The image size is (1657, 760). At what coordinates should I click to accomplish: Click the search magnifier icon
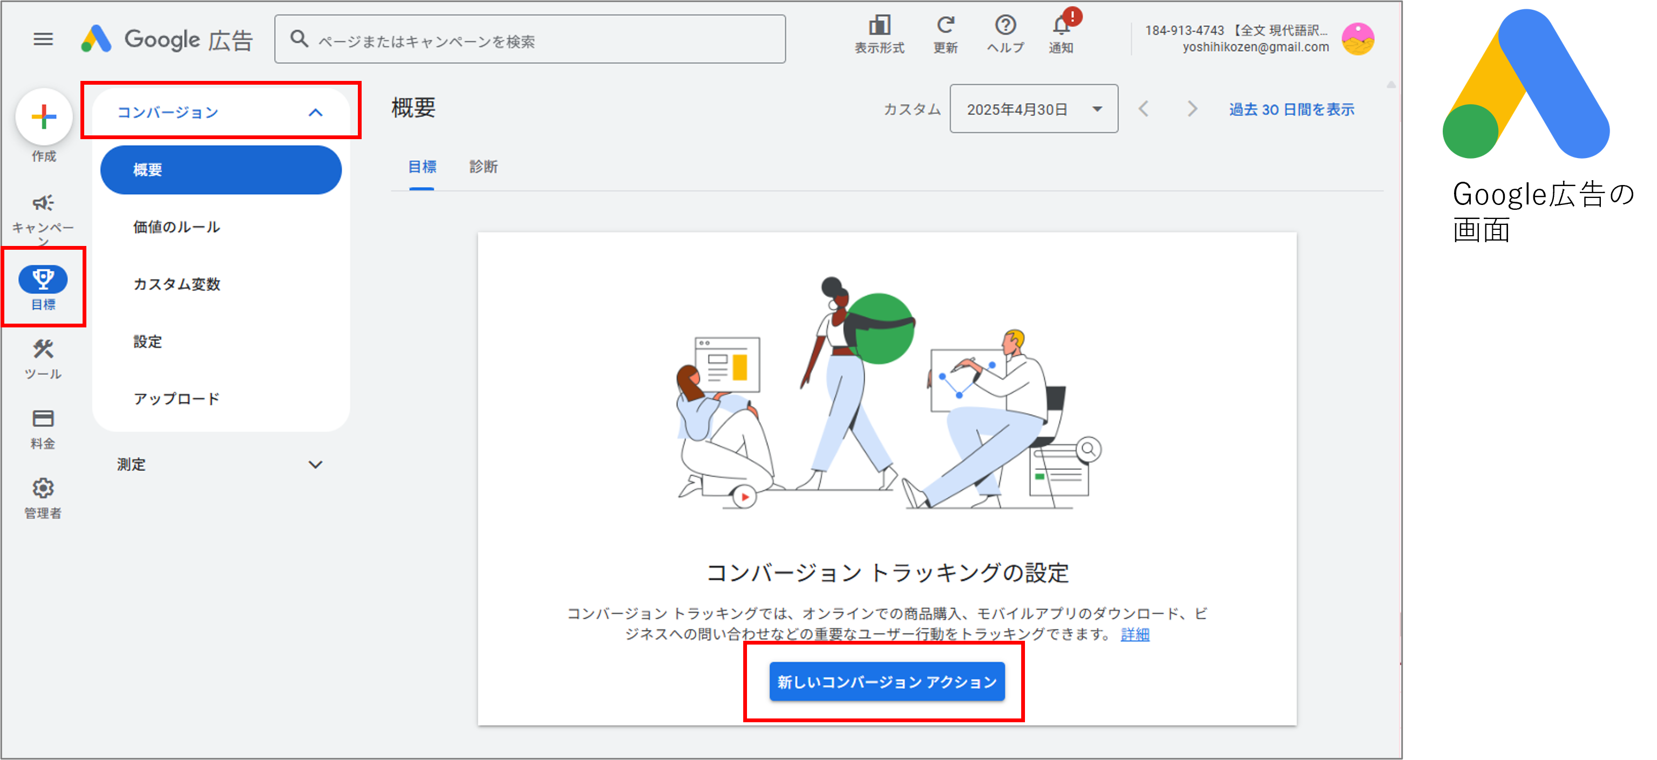[x=298, y=39]
